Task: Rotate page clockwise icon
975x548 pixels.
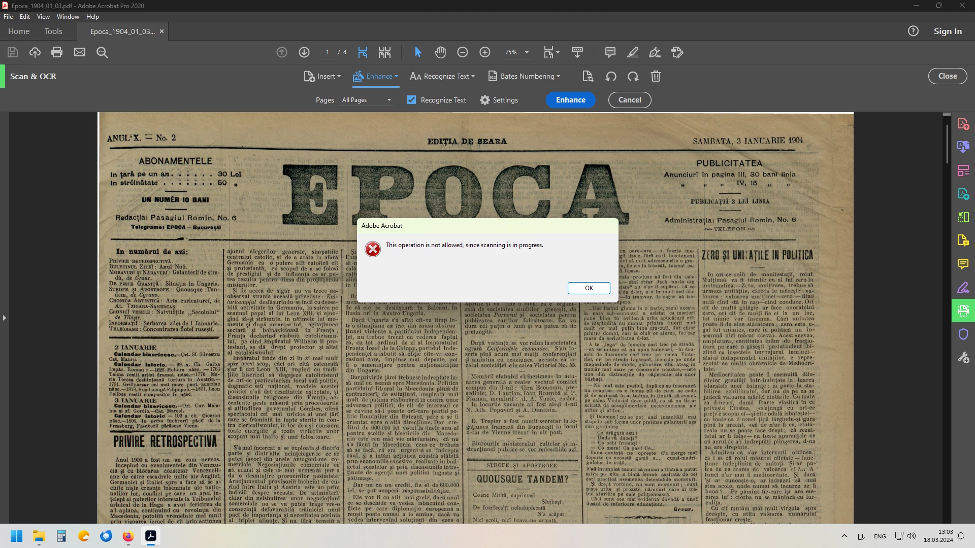Action: pos(633,76)
